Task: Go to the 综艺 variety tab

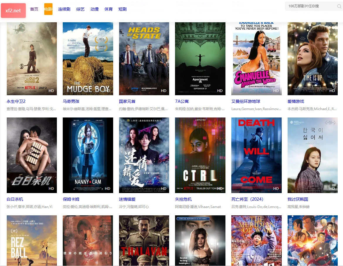Action: click(81, 9)
